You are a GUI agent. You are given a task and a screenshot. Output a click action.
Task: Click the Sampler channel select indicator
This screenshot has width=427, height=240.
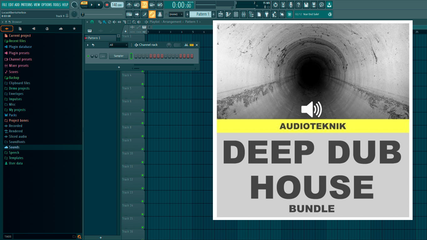point(131,56)
